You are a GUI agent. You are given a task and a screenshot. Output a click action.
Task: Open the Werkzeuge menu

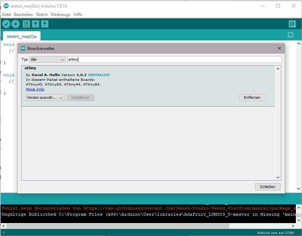coord(61,15)
